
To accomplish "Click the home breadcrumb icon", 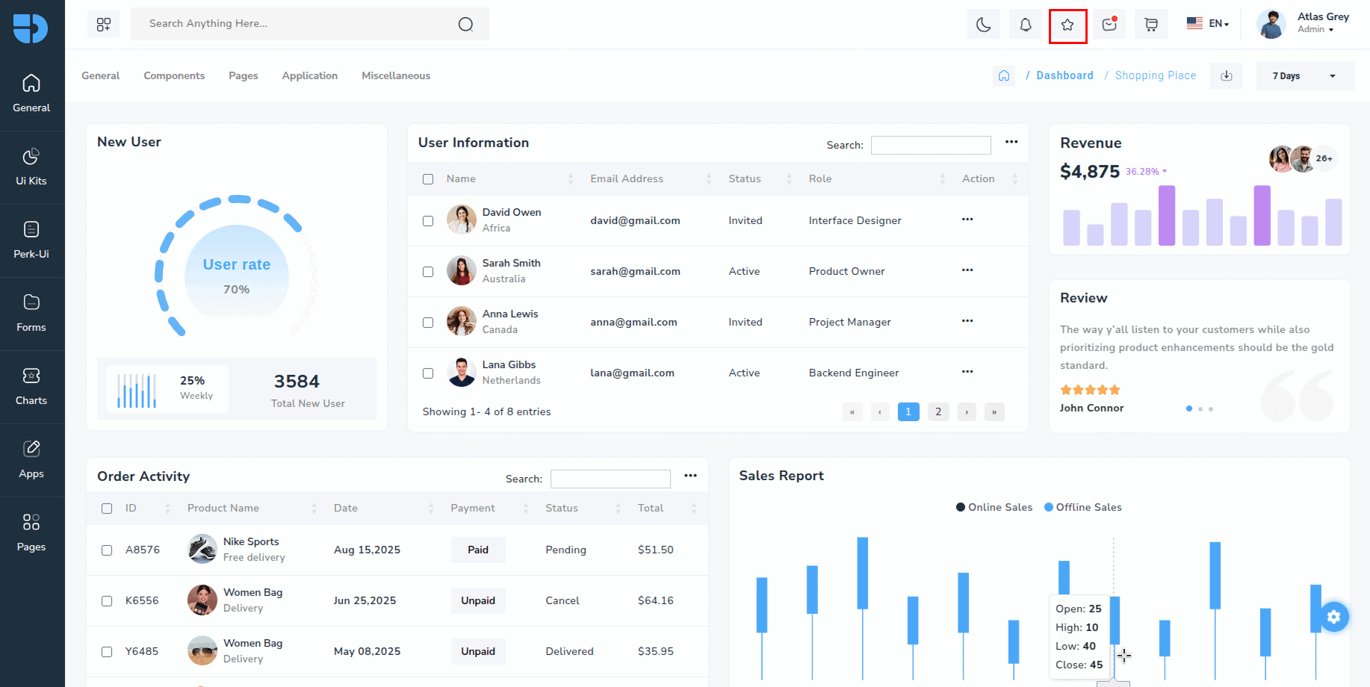I will point(1004,75).
